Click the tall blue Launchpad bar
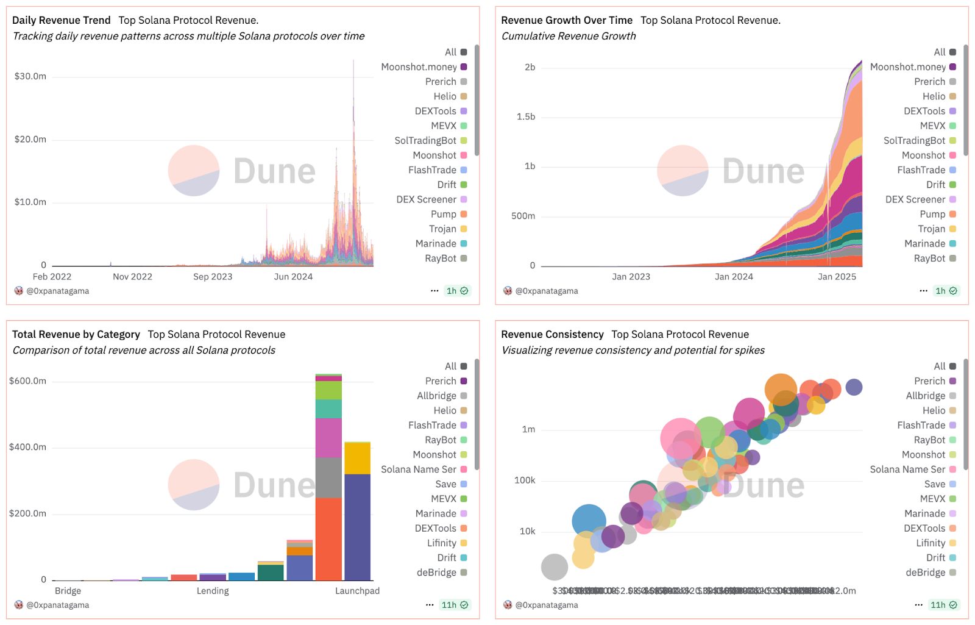 pyautogui.click(x=357, y=527)
